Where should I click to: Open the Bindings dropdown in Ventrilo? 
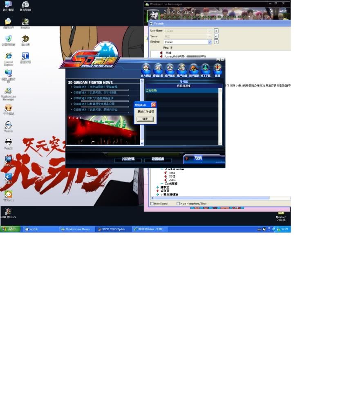pos(210,42)
